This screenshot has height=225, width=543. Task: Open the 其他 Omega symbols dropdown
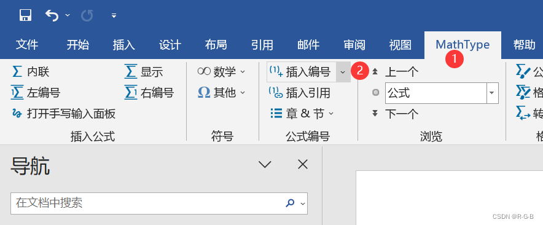[x=221, y=93]
